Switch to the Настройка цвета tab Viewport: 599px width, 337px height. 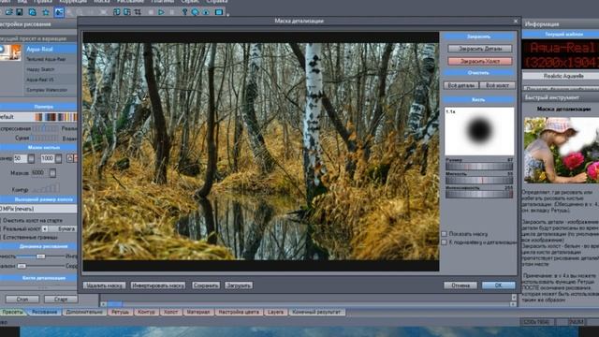click(x=239, y=312)
